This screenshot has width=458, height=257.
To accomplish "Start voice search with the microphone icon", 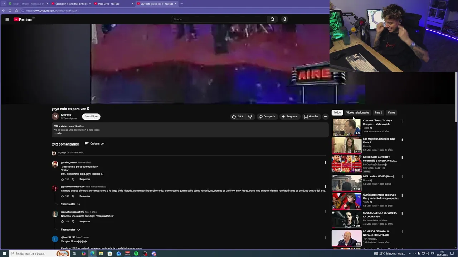I will (x=284, y=19).
